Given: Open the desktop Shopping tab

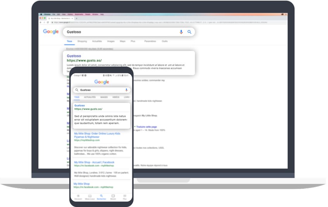Looking at the screenshot, I should tap(82, 41).
